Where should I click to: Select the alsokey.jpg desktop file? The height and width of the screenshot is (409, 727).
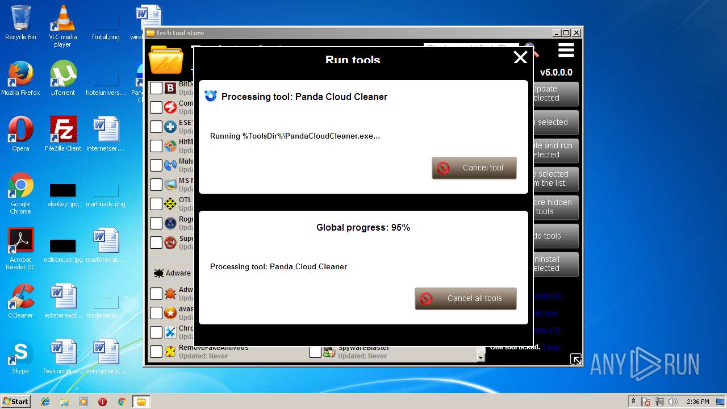(x=63, y=195)
